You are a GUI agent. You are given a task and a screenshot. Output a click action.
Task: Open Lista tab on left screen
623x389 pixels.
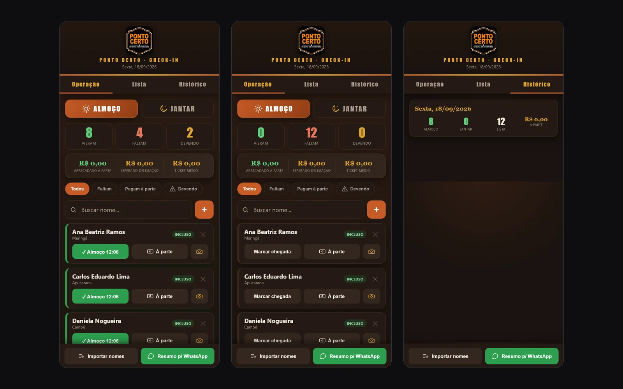tap(139, 84)
